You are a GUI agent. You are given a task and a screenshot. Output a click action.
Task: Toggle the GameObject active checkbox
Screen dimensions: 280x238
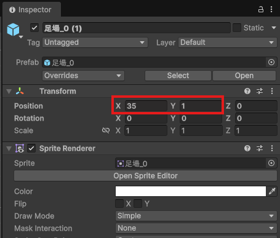point(34,28)
